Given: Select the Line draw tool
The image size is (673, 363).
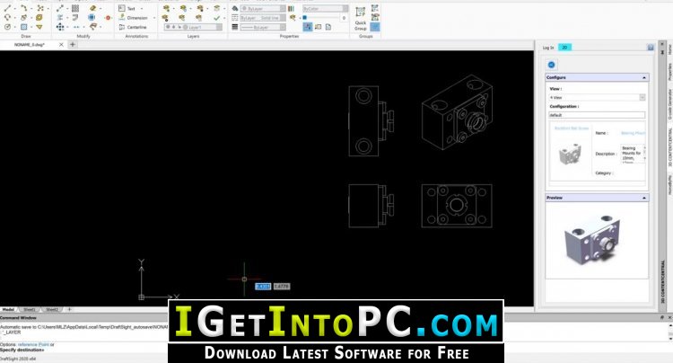Looking at the screenshot, I should tap(8, 8).
